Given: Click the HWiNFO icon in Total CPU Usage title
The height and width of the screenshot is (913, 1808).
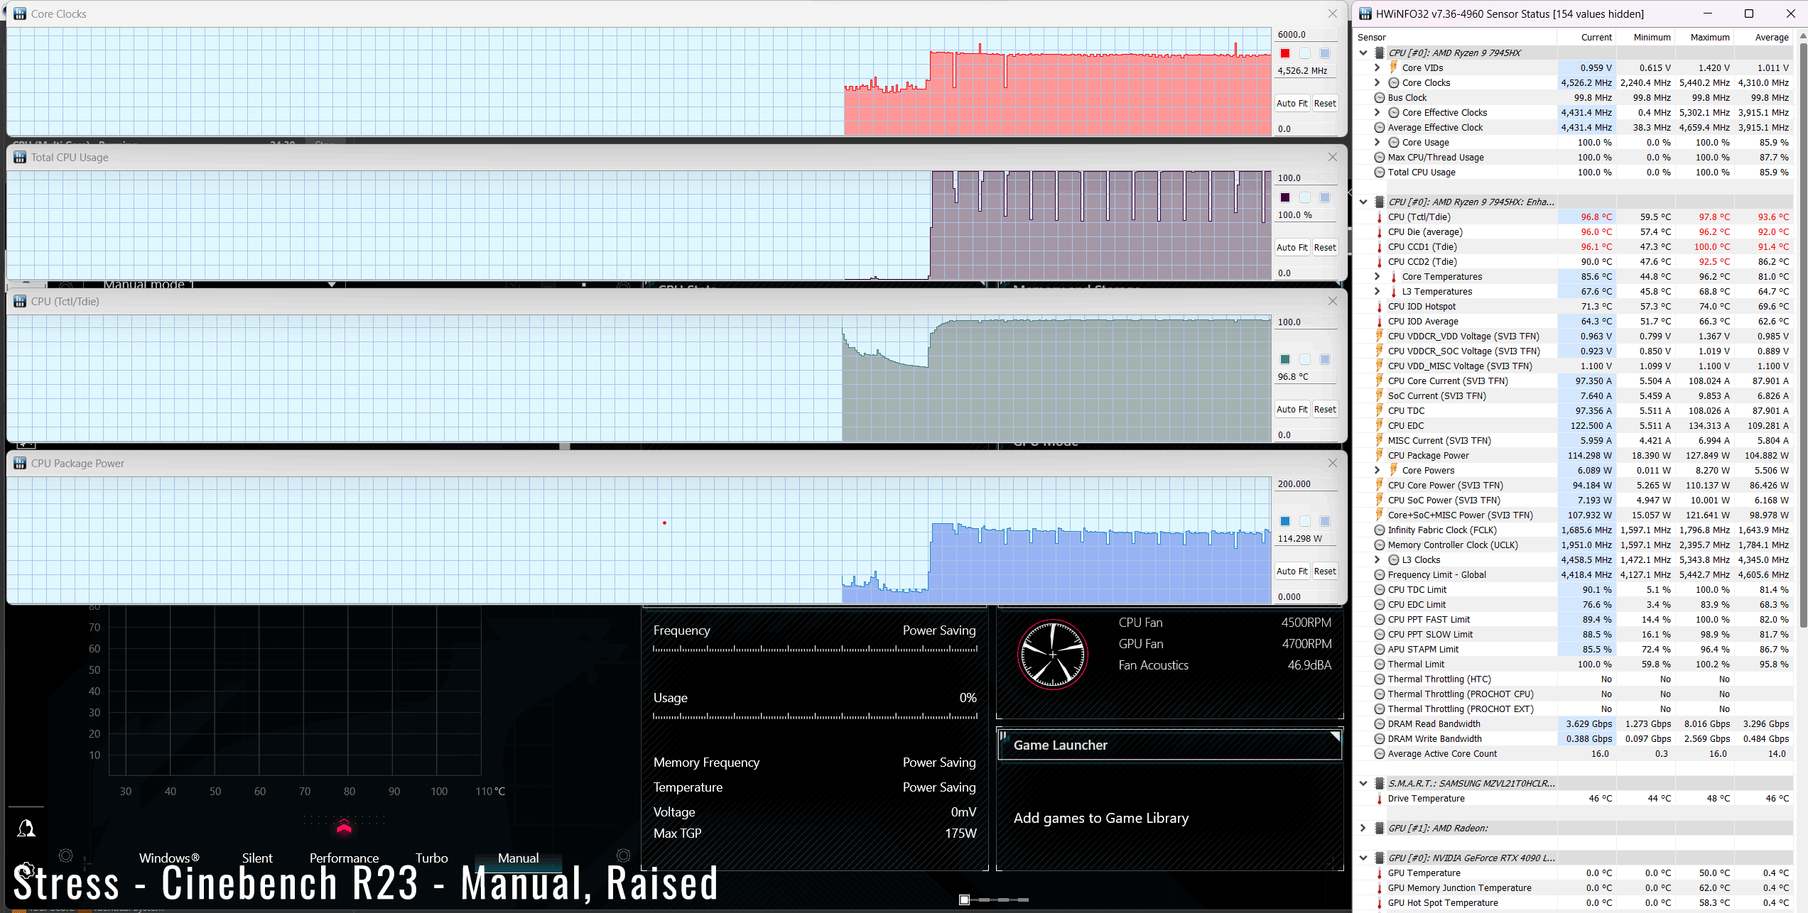Looking at the screenshot, I should click(20, 158).
